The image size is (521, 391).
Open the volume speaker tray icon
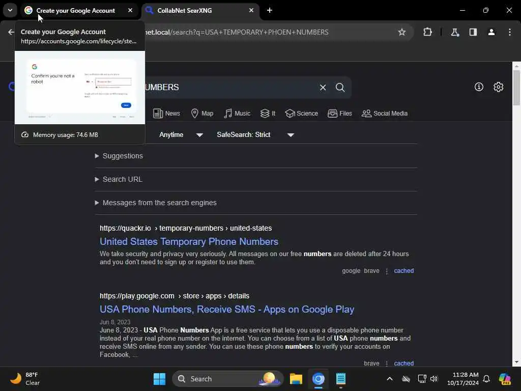click(x=434, y=379)
